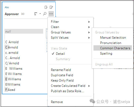Image resolution: width=134 pixels, height=107 pixels.
Task: Click the three-dot More options button
Action: tap(51, 14)
